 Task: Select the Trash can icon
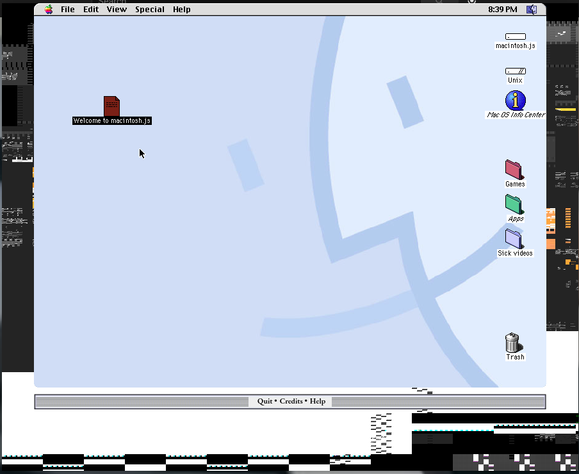point(513,343)
